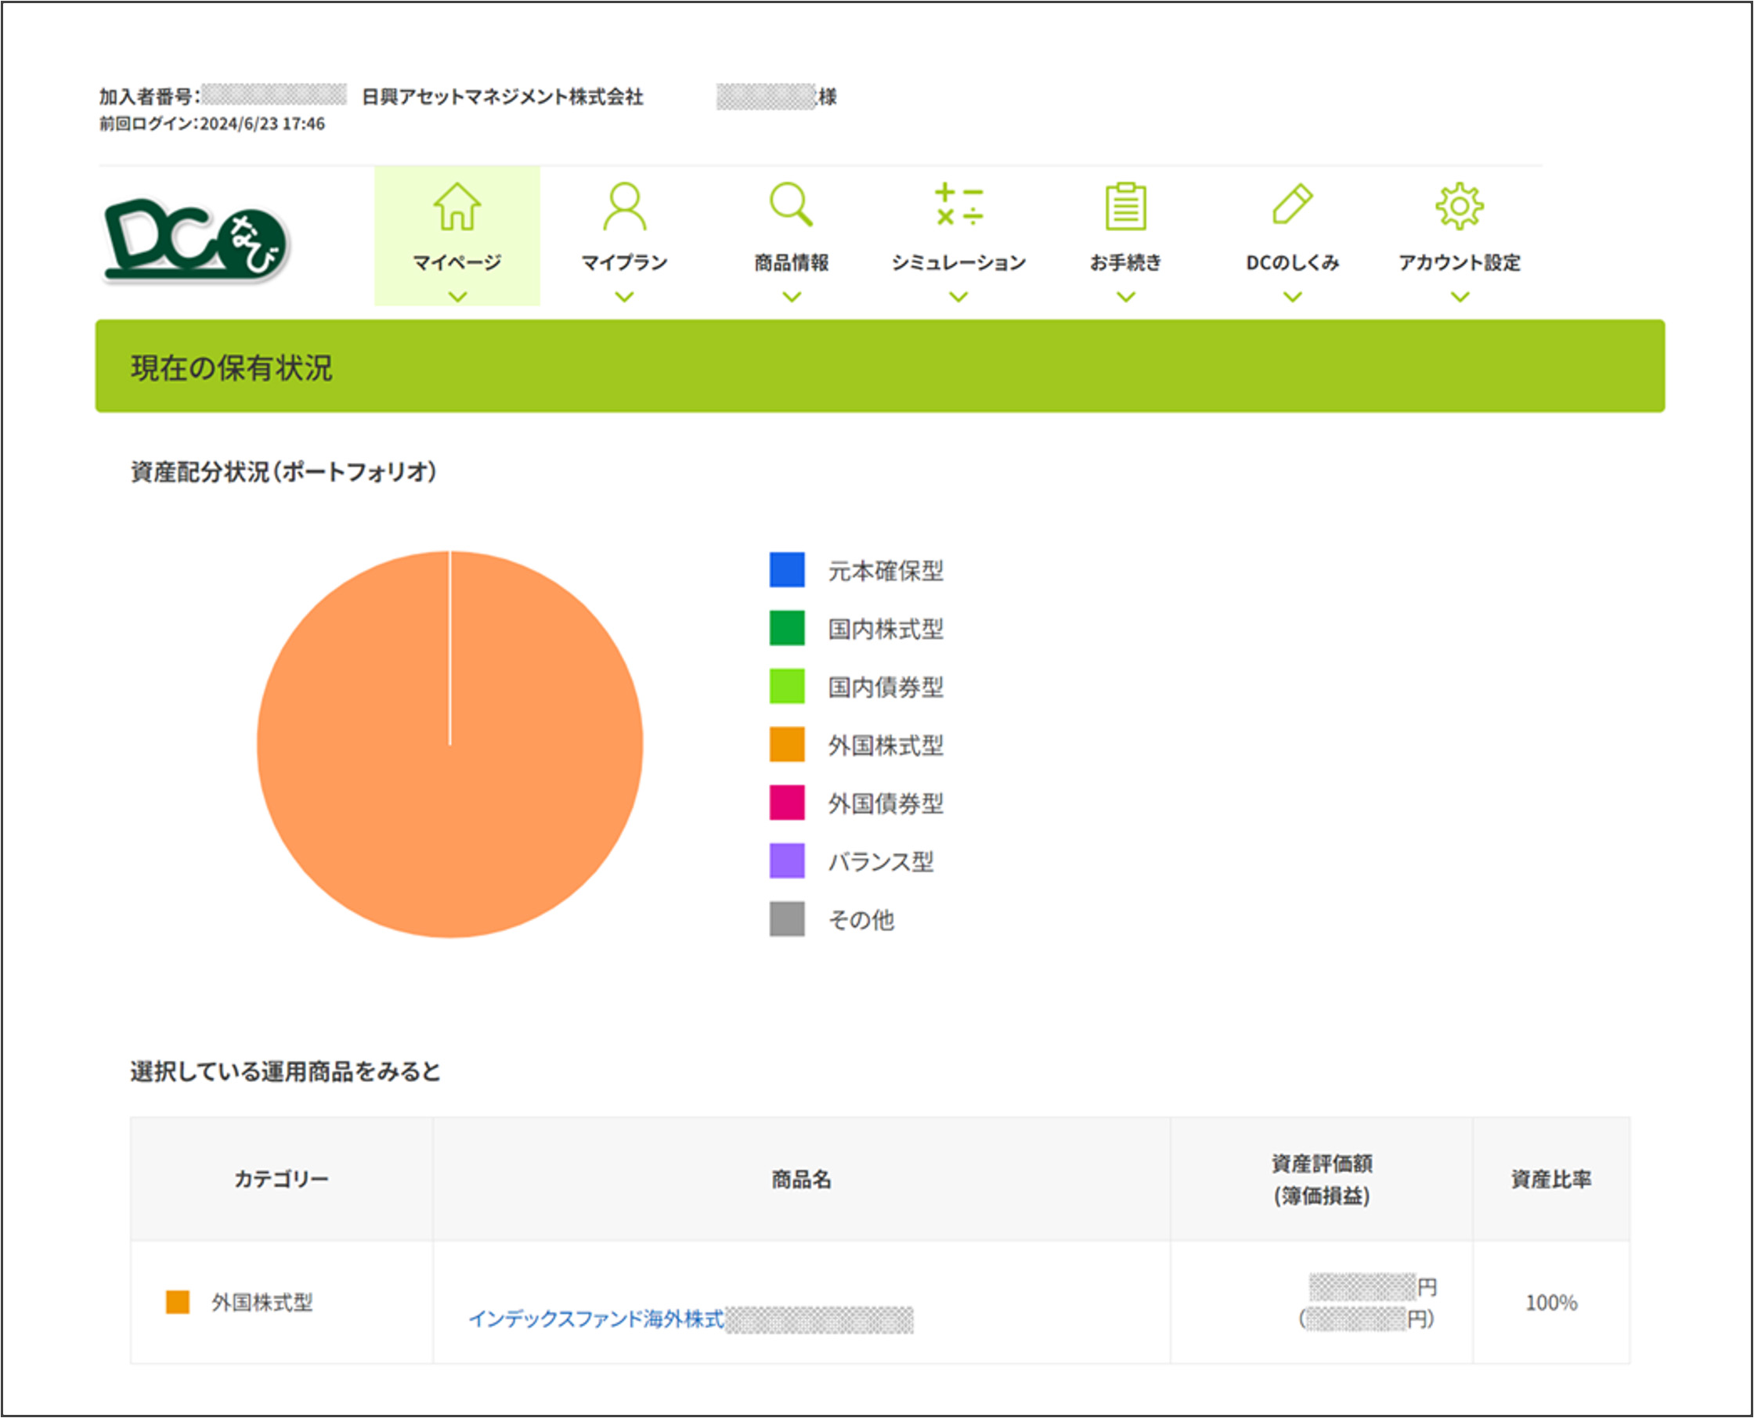Screen dimensions: 1754x1418
Task: Click the 商品情報 magnifier icon
Action: click(791, 204)
